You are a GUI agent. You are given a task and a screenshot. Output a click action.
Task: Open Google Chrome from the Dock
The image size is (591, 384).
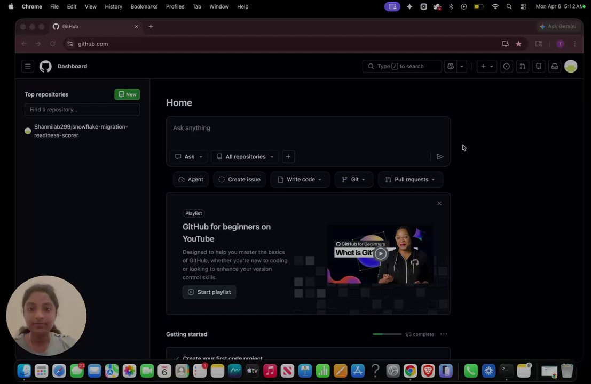coord(410,371)
